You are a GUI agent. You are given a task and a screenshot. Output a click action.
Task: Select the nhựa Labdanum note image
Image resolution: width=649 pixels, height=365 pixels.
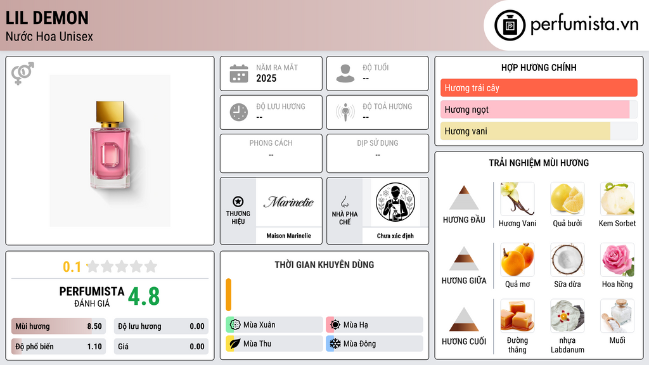click(x=567, y=316)
